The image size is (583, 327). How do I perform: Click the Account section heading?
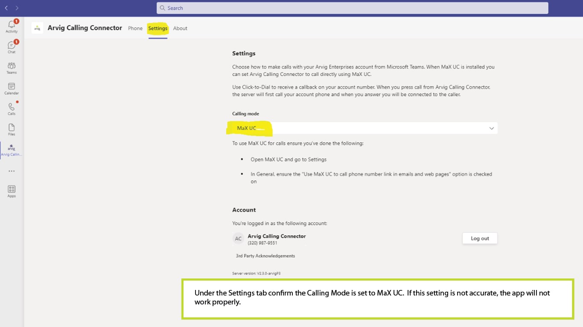click(x=244, y=210)
